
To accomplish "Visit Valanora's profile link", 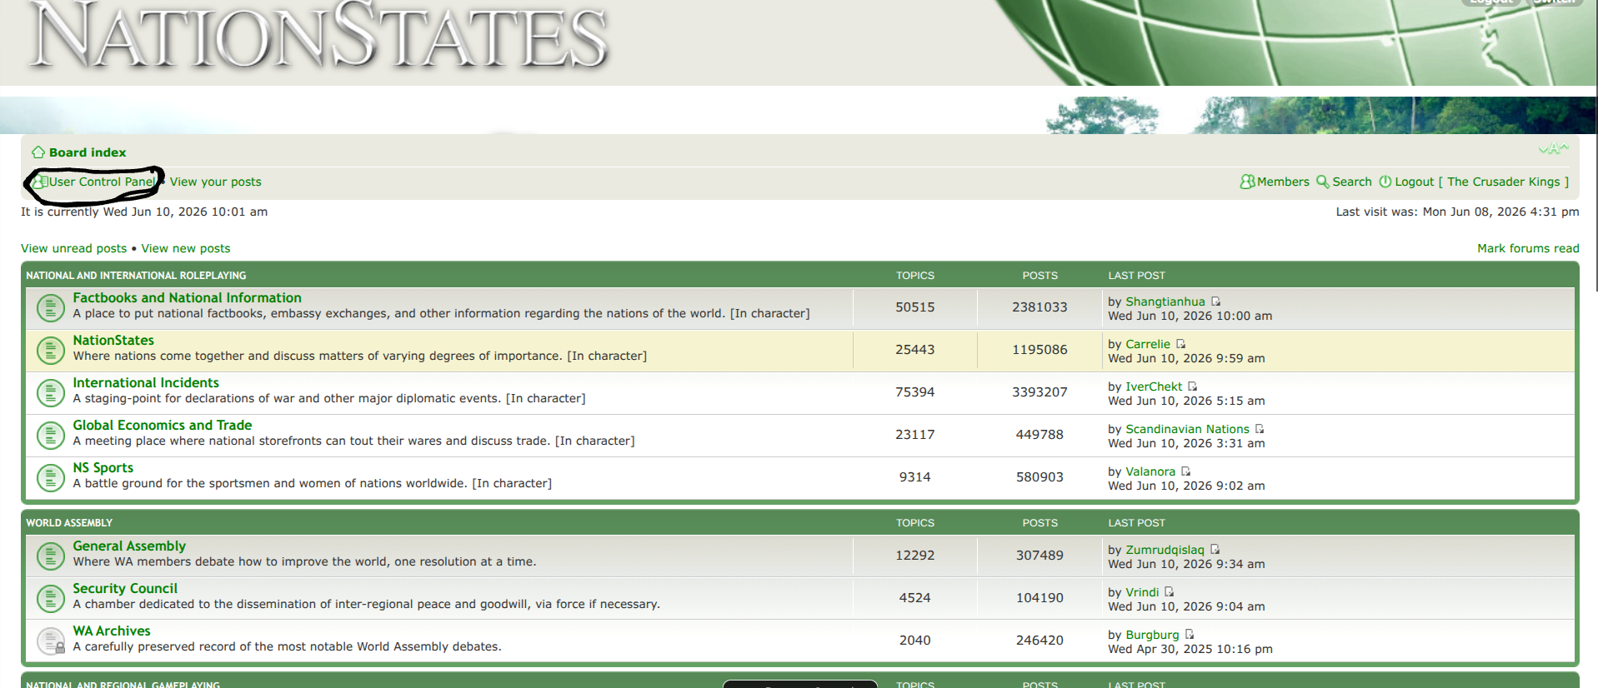I will click(1150, 471).
